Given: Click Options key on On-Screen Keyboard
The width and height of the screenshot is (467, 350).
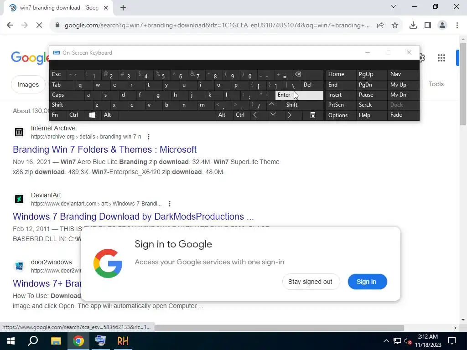Looking at the screenshot, I should [x=341, y=115].
